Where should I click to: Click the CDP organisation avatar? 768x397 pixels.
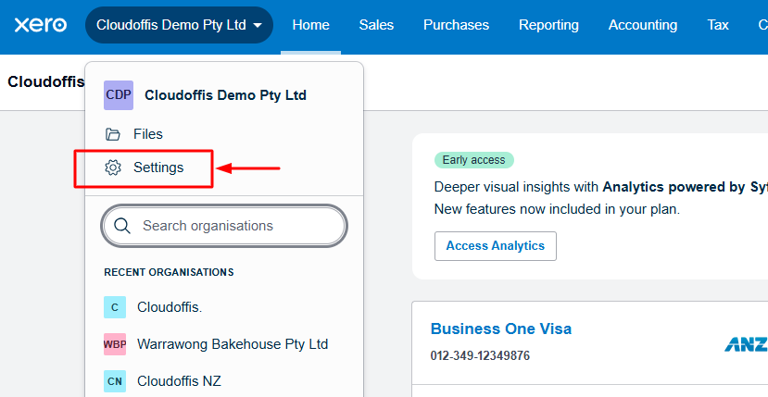[118, 94]
